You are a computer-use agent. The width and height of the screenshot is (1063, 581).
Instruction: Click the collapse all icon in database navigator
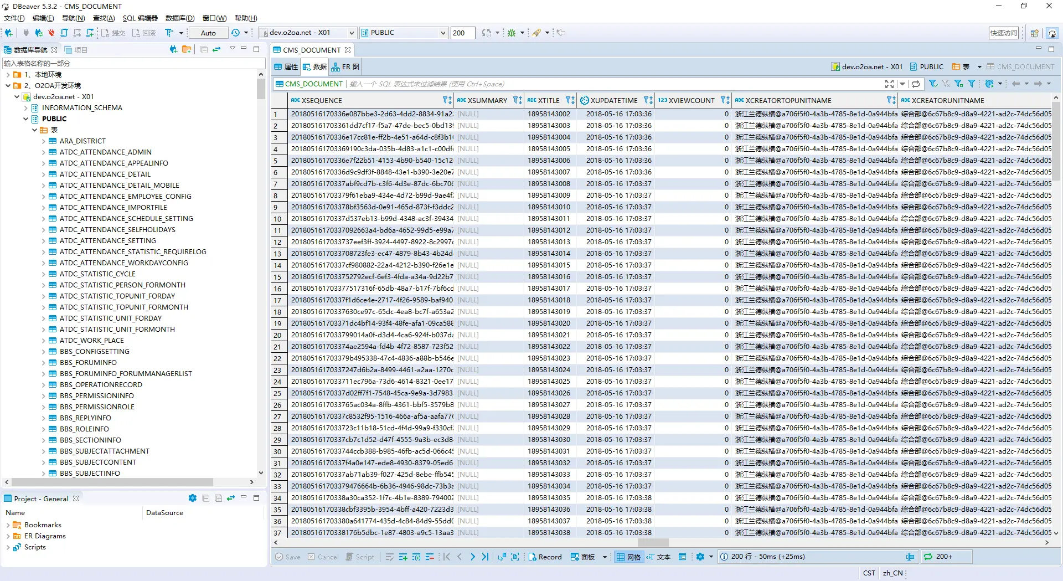click(204, 49)
